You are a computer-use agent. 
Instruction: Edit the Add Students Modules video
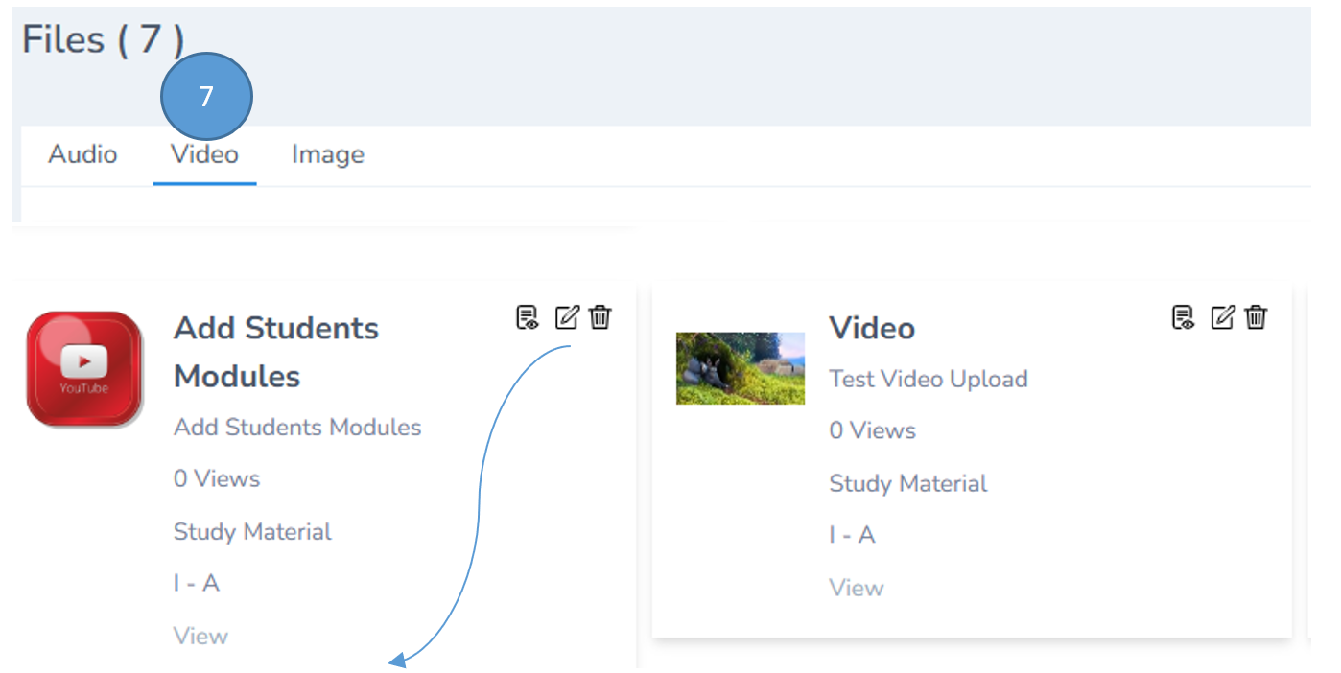pyautogui.click(x=567, y=317)
